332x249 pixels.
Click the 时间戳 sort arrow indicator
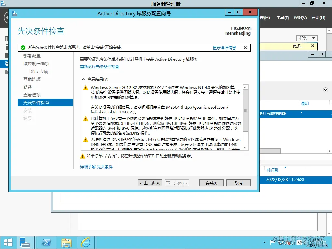pos(285,167)
